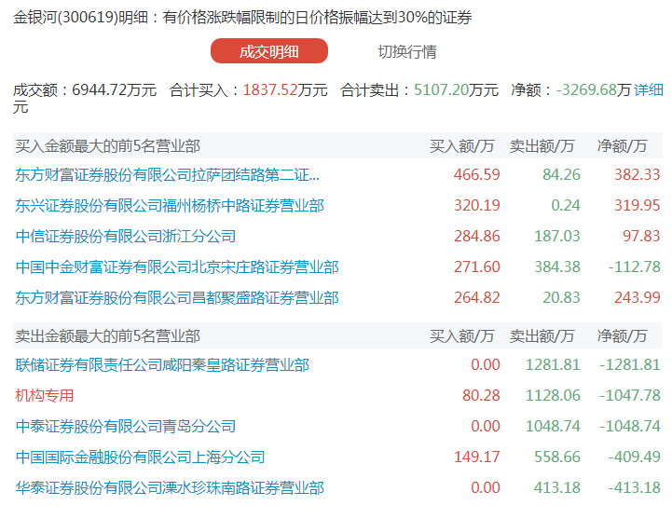This screenshot has height=519, width=672.
Task: Click 净额/万 column header in buy table
Action: click(622, 146)
